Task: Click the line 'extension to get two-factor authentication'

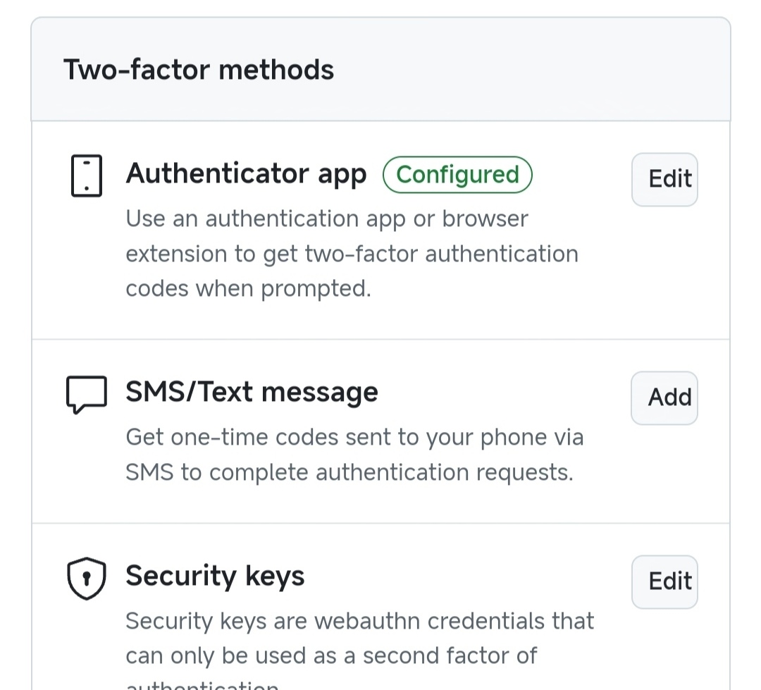Action: pos(352,254)
